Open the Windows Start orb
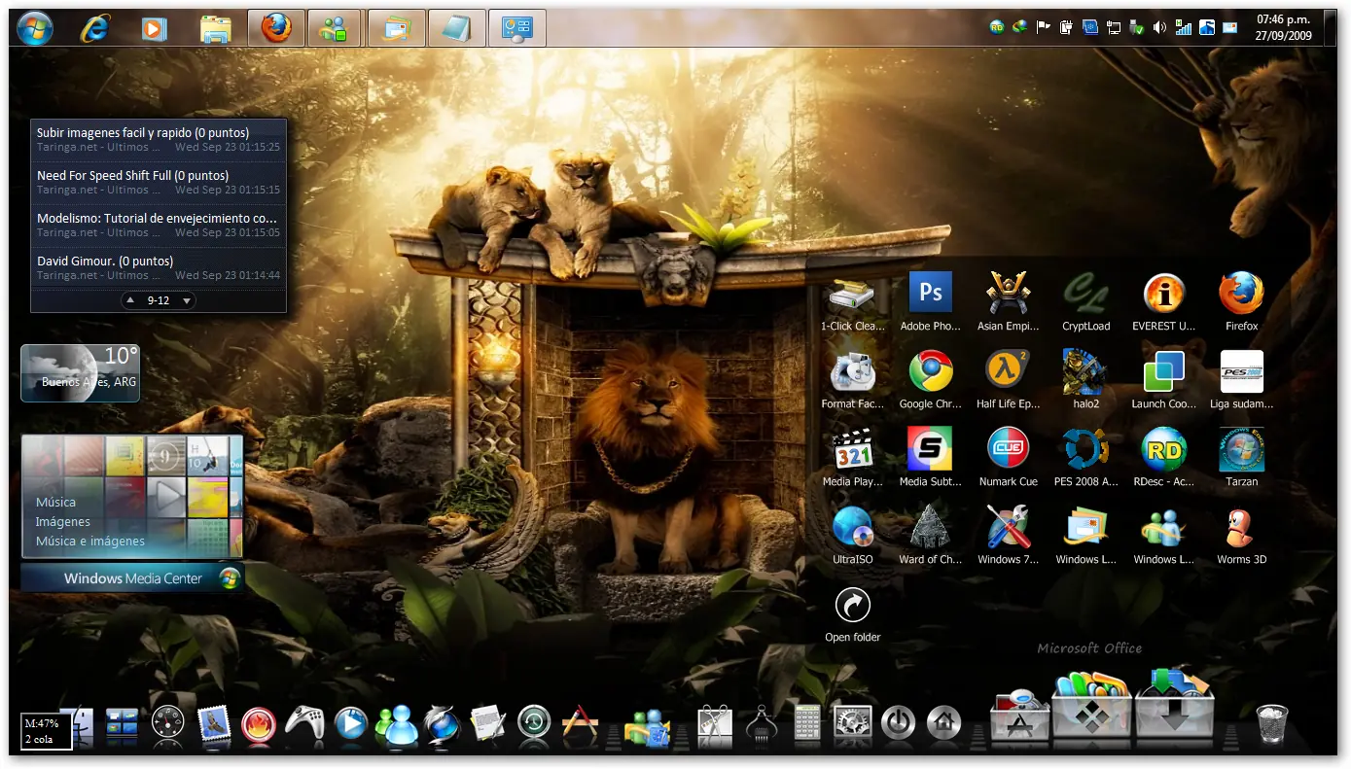 (x=35, y=28)
